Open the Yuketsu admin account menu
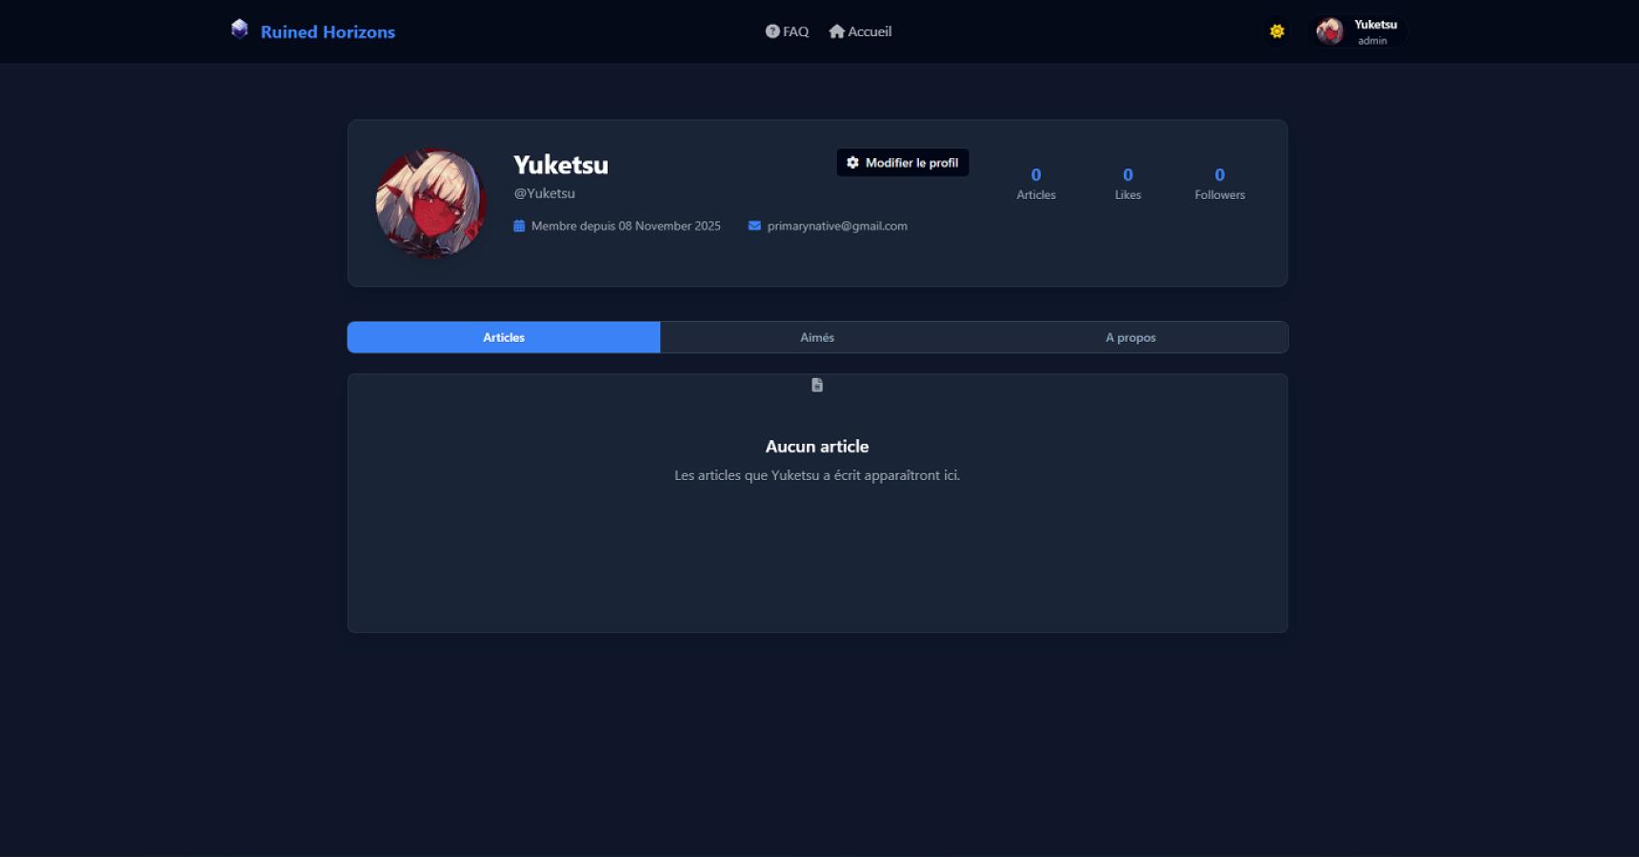Screen dimensions: 1639x857 click(1359, 30)
